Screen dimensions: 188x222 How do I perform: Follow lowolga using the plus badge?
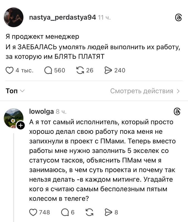coord(21,125)
